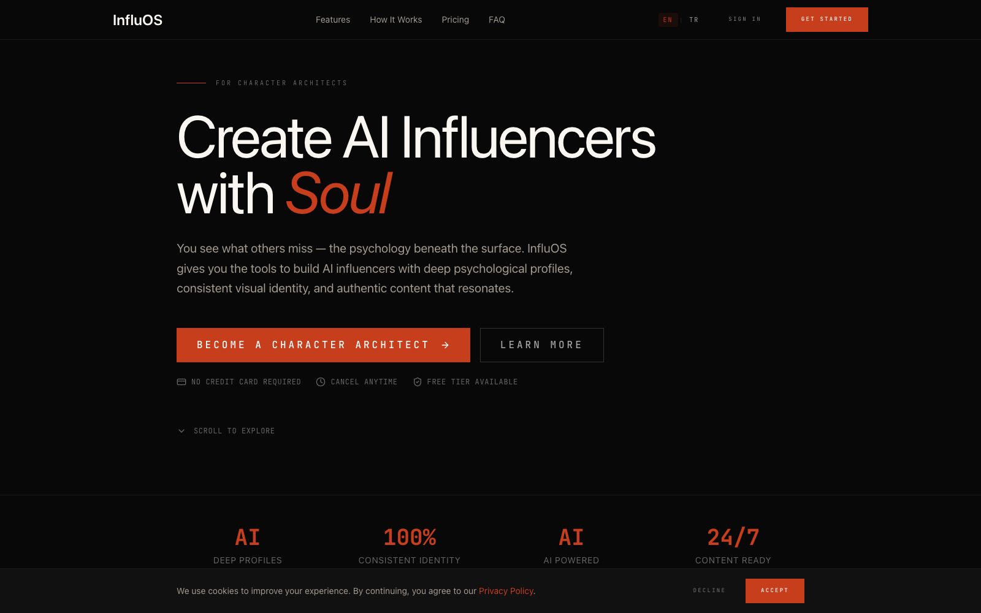
Task: Open the Privacy Policy link
Action: 506,591
